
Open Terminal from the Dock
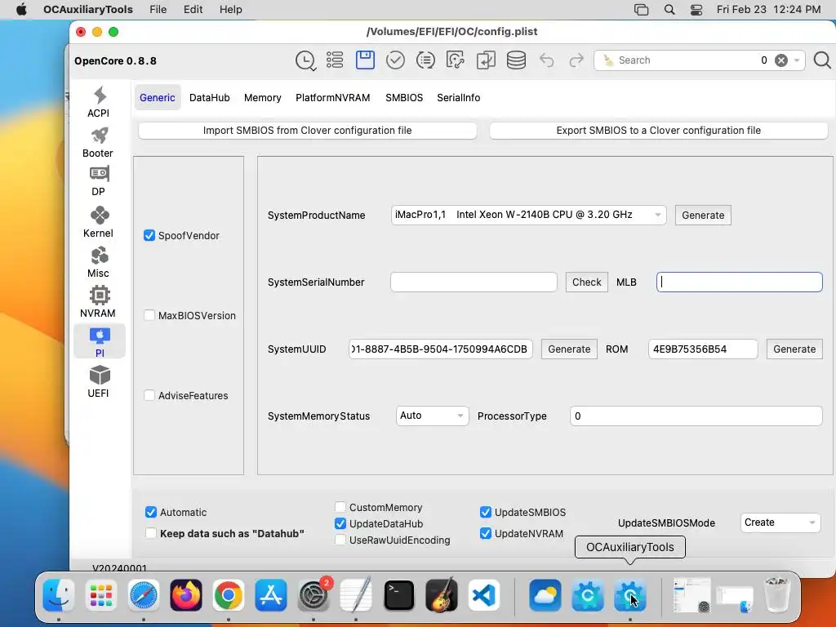point(398,595)
